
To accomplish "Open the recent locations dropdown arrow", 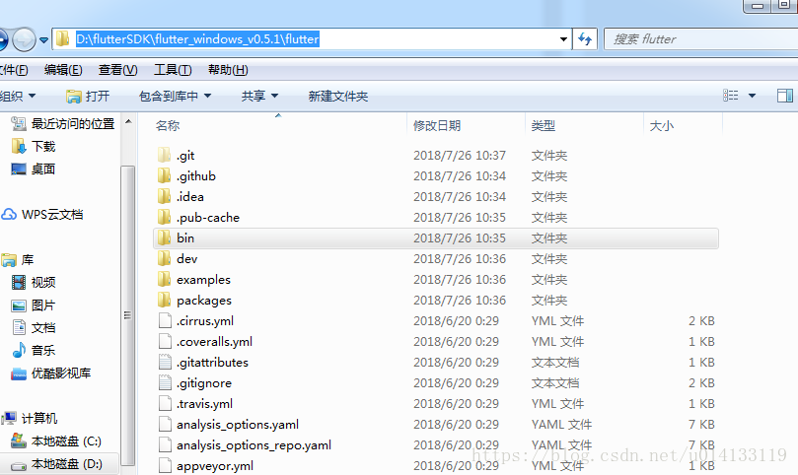I will (x=43, y=39).
